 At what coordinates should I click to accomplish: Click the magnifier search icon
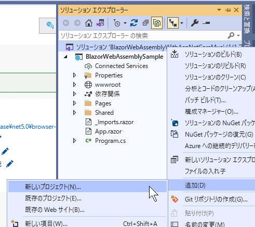[x=231, y=36]
